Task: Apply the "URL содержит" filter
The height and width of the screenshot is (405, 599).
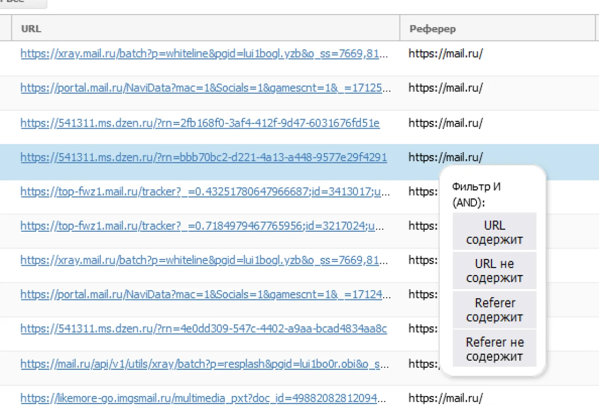Action: pyautogui.click(x=494, y=231)
